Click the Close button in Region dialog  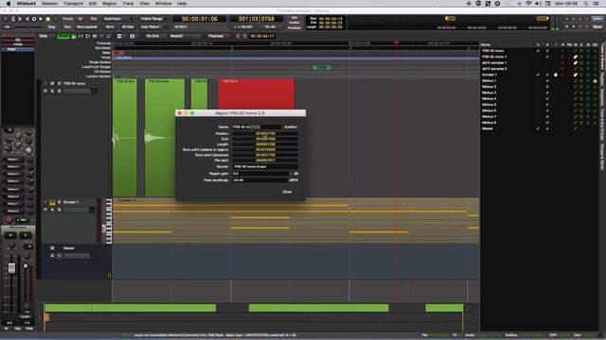(x=287, y=192)
